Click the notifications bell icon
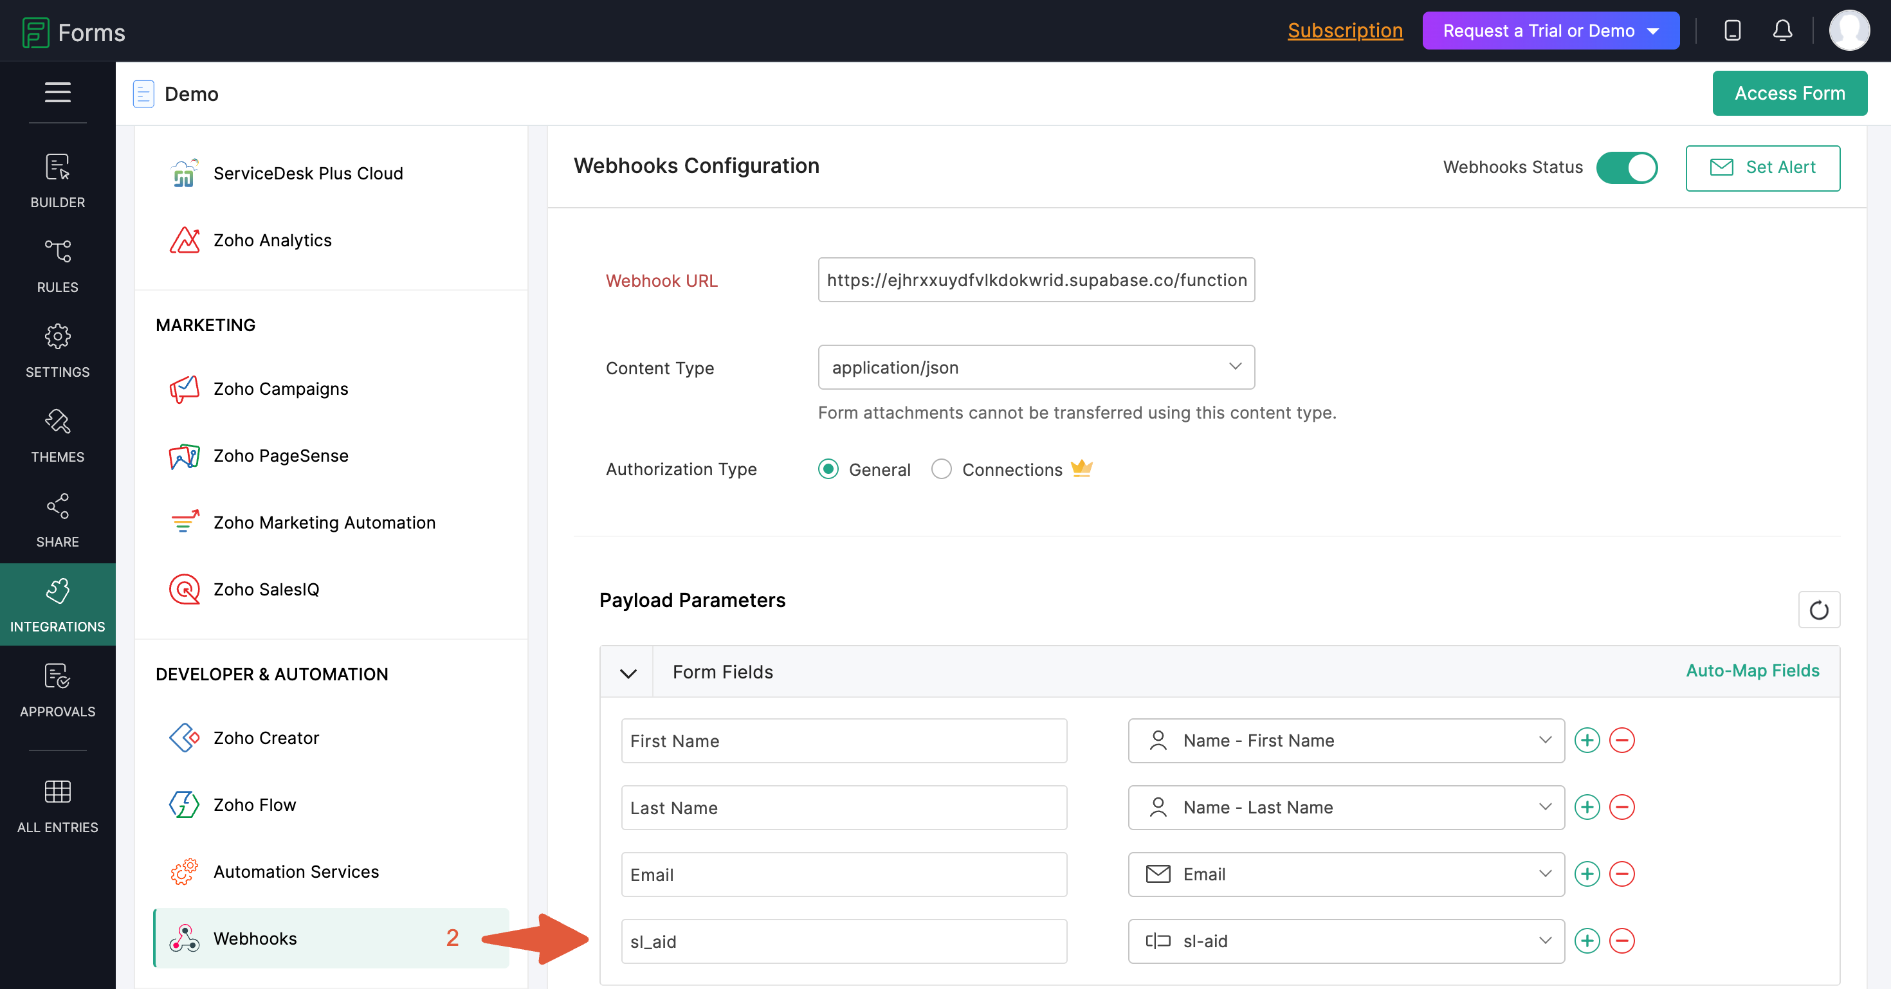Screen dimensions: 1891x989 1782,31
